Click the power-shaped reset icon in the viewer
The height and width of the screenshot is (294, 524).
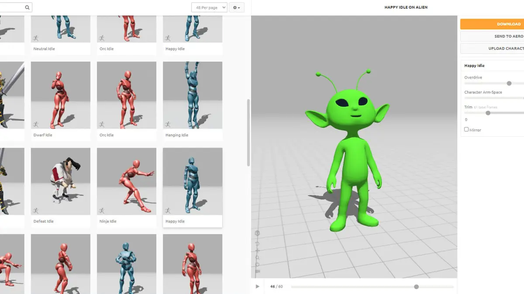click(257, 264)
